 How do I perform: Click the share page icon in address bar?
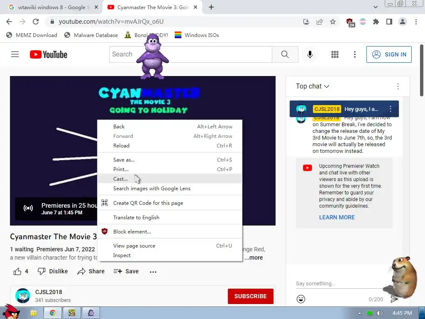(320, 22)
